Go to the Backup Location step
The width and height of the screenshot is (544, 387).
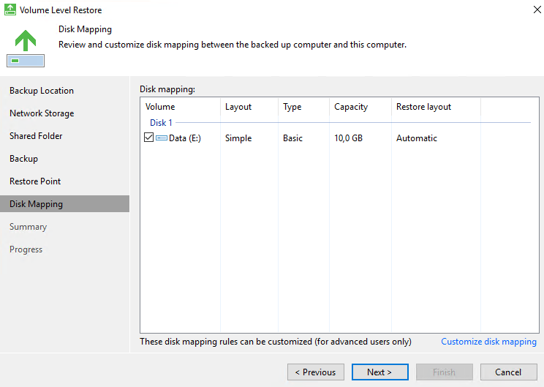[x=42, y=91]
